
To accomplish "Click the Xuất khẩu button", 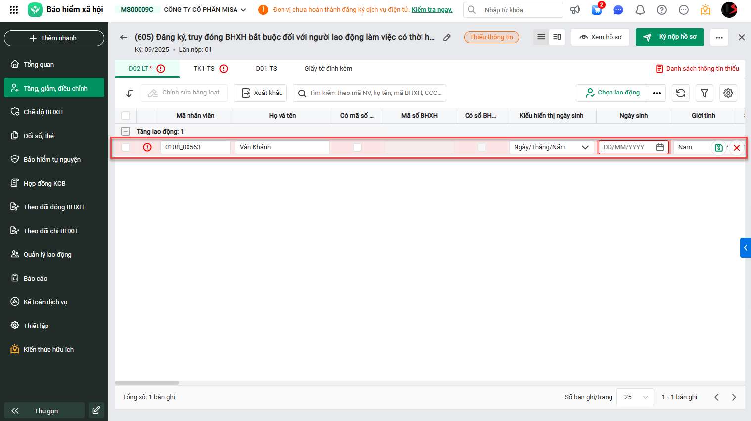I will coord(260,93).
